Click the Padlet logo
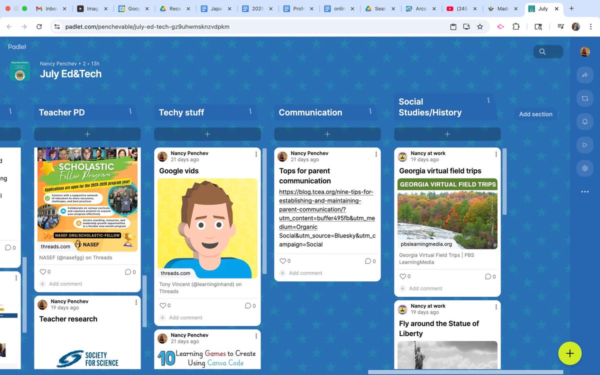Image resolution: width=600 pixels, height=375 pixels. 17,46
